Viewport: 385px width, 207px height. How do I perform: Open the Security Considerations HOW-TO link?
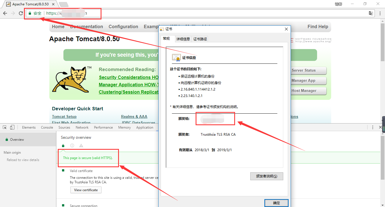(x=129, y=77)
